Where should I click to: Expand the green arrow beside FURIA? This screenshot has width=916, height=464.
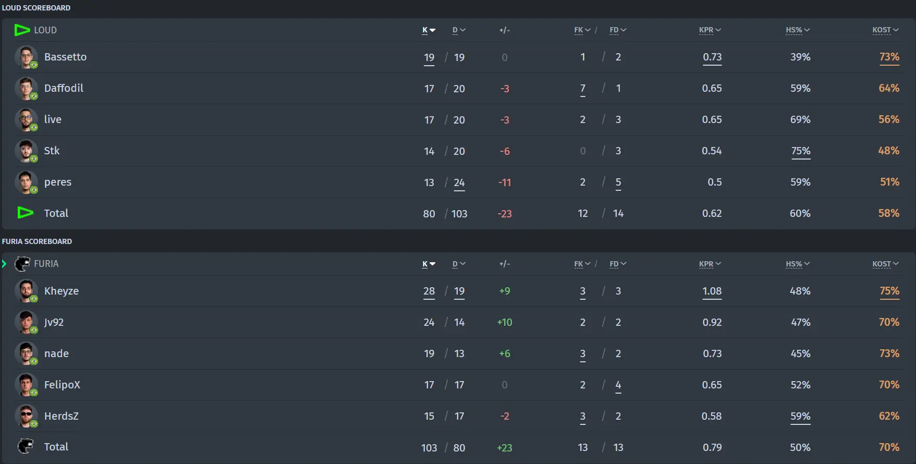pyautogui.click(x=4, y=264)
